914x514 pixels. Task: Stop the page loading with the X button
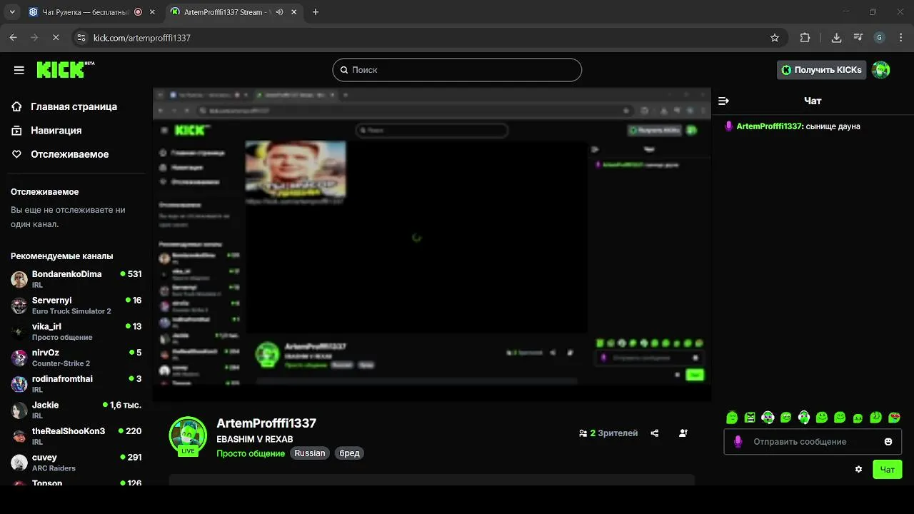(56, 38)
